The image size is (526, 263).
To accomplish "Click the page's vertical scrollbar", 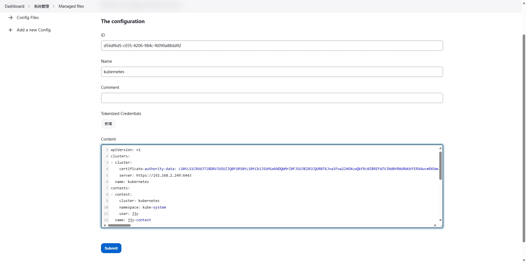I will pyautogui.click(x=524, y=138).
